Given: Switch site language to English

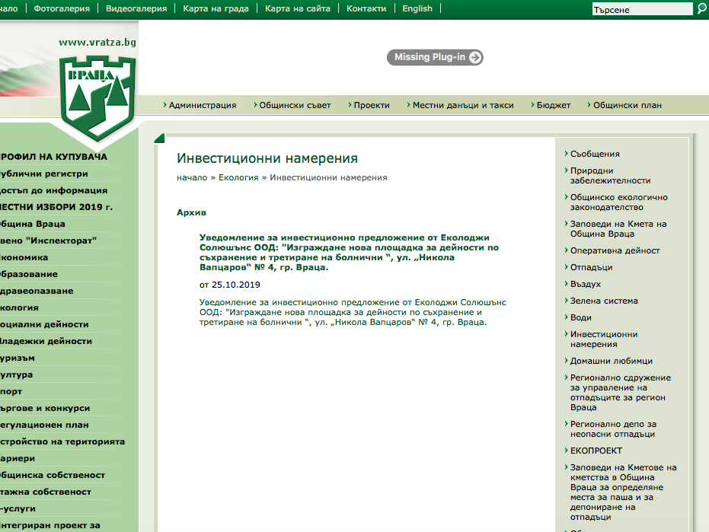Looking at the screenshot, I should tap(417, 8).
